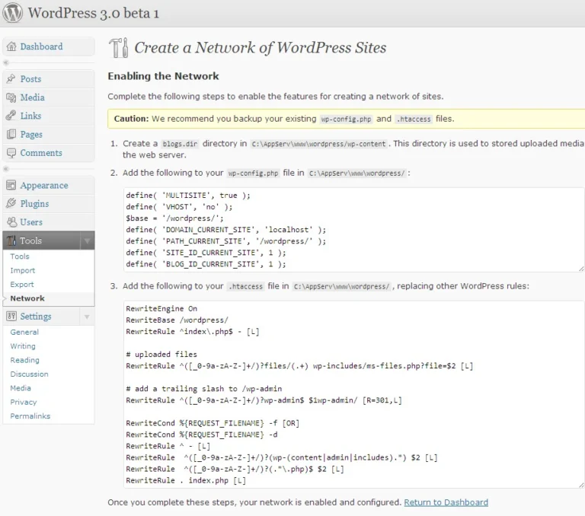Click the 'RewriteBase /wordpress/' line
Viewport: 585px width, 516px height.
click(x=177, y=320)
